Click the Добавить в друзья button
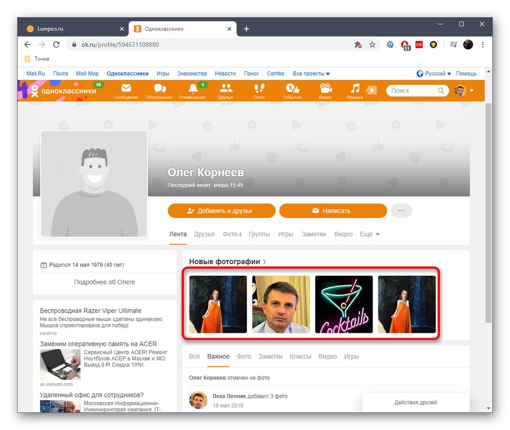The height and width of the screenshot is (430, 510). 222,210
